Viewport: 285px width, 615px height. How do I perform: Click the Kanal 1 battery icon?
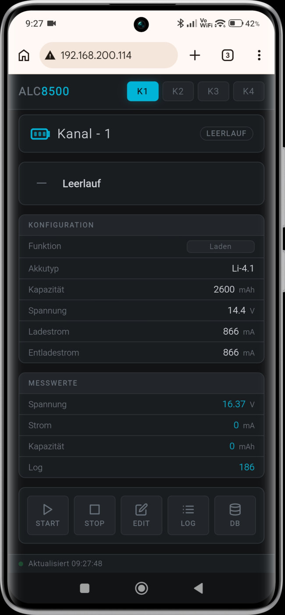[x=40, y=134]
